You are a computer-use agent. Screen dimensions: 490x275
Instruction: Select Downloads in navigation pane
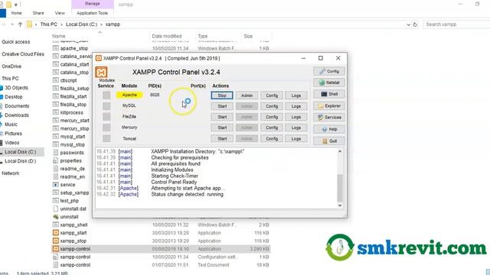17,115
